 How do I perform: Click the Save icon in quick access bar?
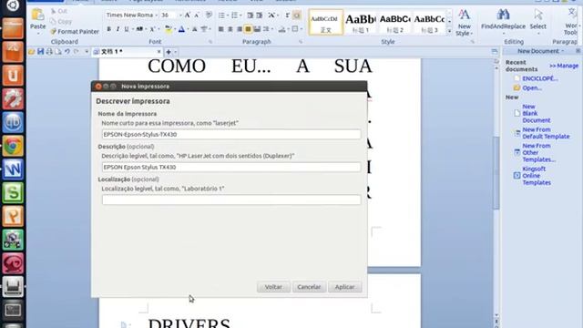coord(40,52)
